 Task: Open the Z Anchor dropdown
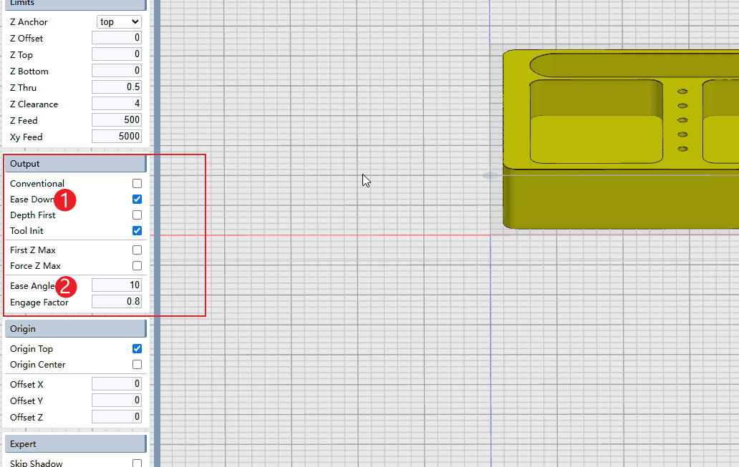(x=119, y=22)
